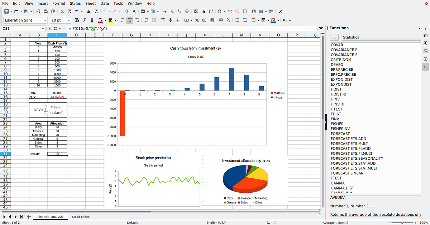Open the function category Statistical dropdown
Viewport: 430px width, 225px height.
click(x=382, y=37)
